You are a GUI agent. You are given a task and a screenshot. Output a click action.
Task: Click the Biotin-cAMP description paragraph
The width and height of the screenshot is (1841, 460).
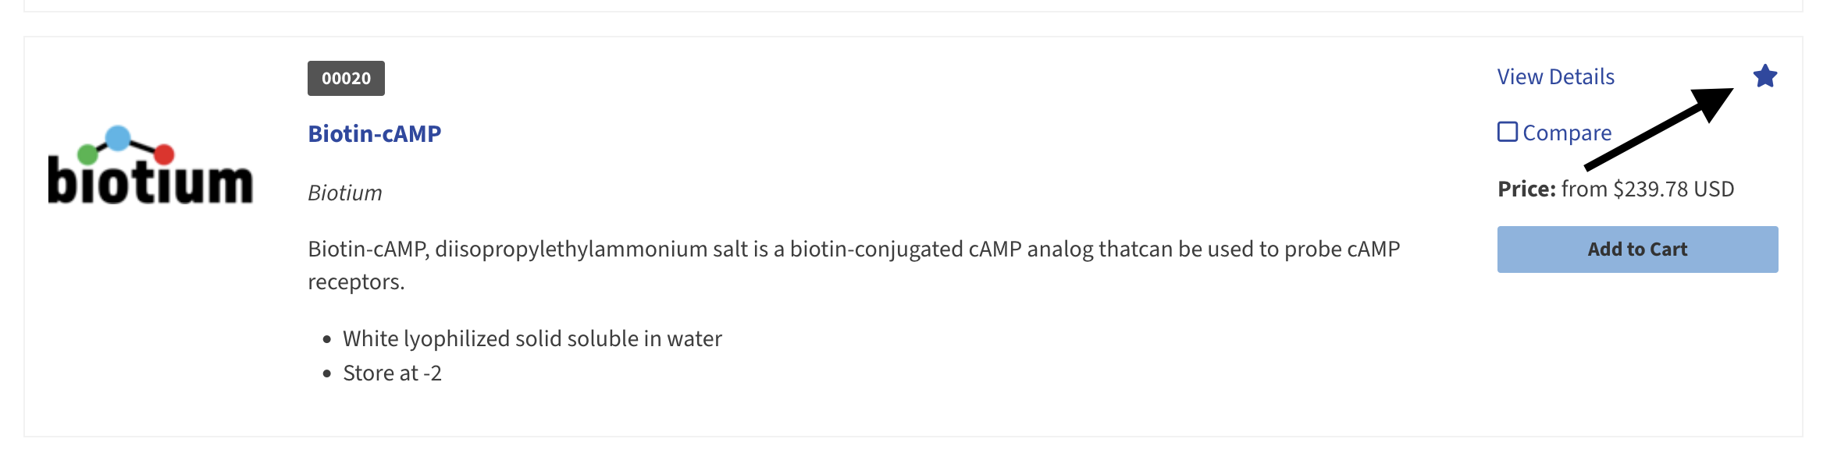(854, 265)
